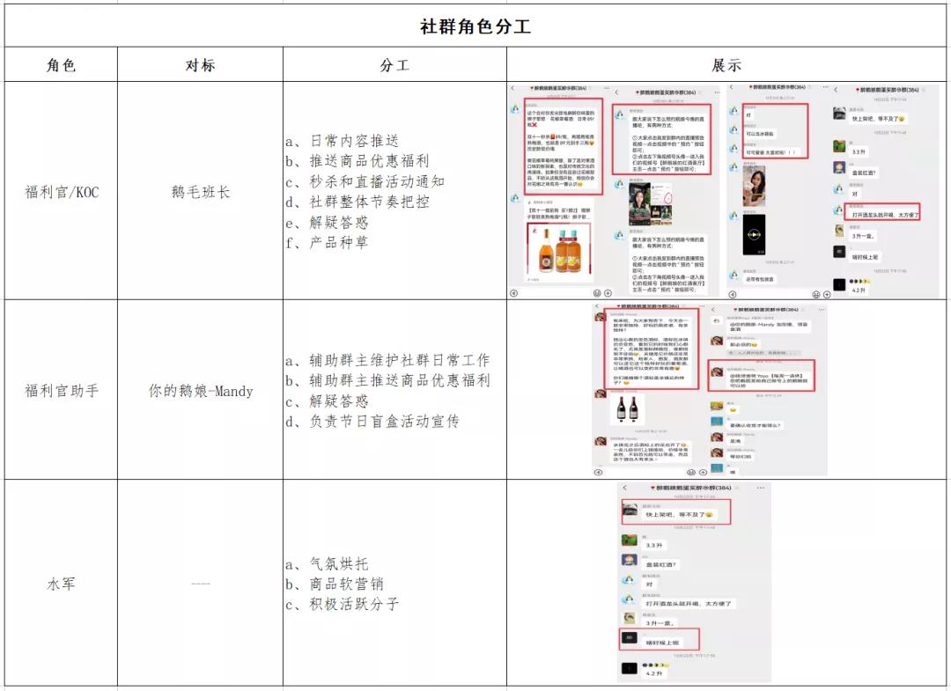Open the three-dot menu in 水军 row chat
Viewport: 951px width, 691px height.
click(x=762, y=487)
